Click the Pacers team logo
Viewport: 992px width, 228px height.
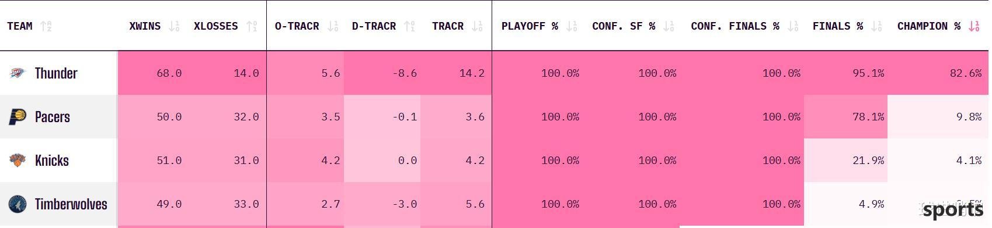pyautogui.click(x=18, y=117)
